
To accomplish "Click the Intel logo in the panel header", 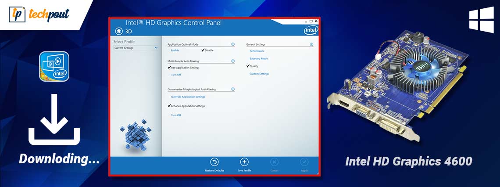I will tap(311, 30).
